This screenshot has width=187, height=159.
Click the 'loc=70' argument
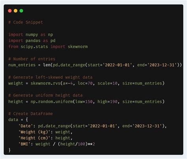(85, 83)
